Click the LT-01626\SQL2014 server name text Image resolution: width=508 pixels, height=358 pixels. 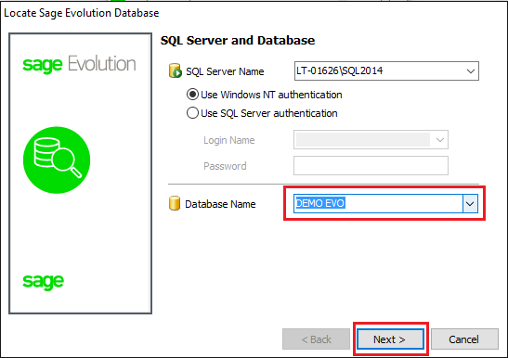tap(339, 70)
